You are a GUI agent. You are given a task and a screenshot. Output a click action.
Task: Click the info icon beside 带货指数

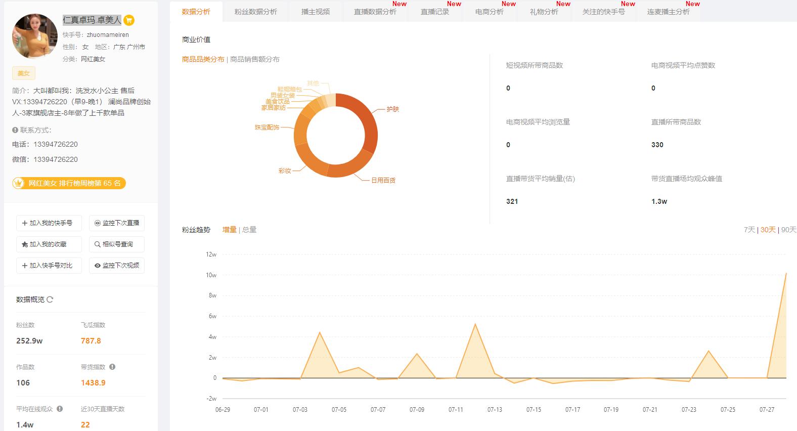point(112,367)
